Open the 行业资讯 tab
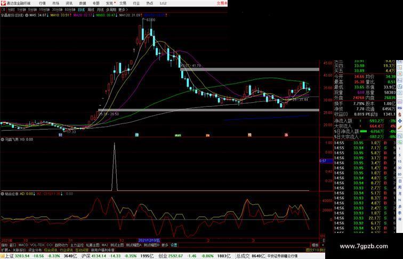The image size is (403, 259). tap(66, 250)
